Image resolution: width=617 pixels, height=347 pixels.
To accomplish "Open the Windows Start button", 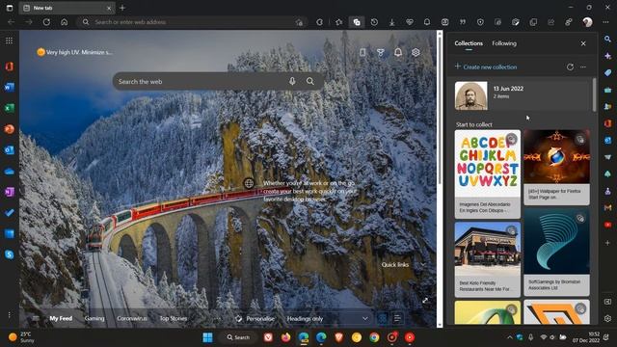I will click(x=207, y=337).
